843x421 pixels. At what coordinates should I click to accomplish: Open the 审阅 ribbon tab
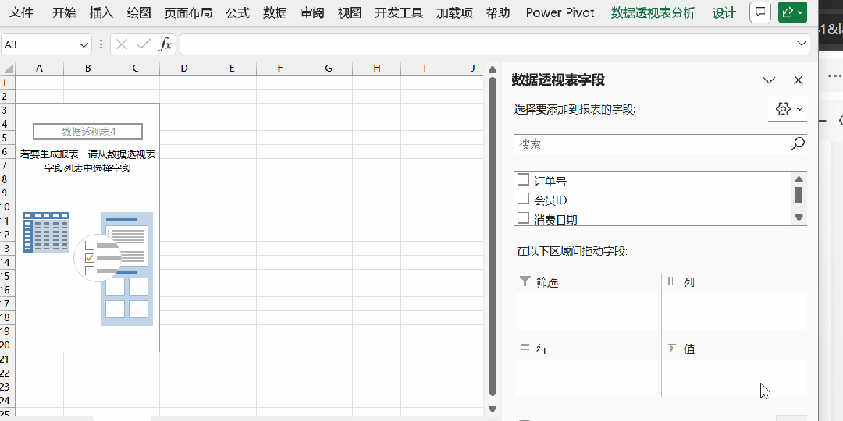coord(312,13)
